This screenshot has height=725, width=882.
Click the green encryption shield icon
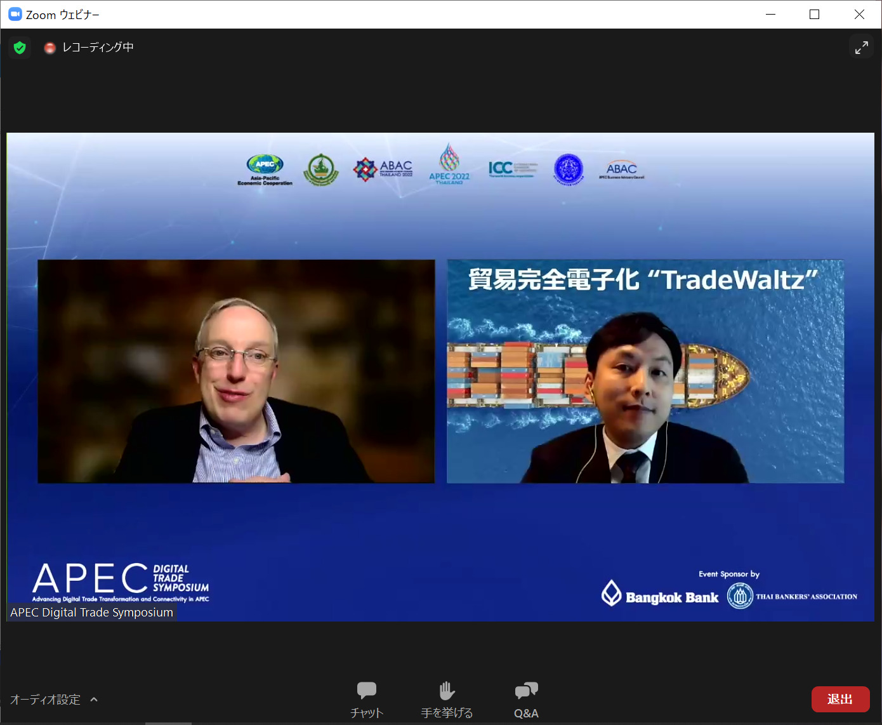coord(20,48)
